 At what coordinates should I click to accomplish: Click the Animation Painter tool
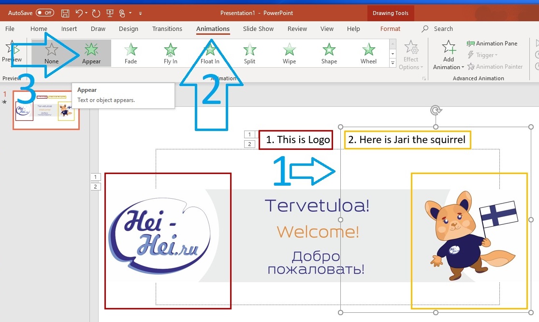pos(495,67)
